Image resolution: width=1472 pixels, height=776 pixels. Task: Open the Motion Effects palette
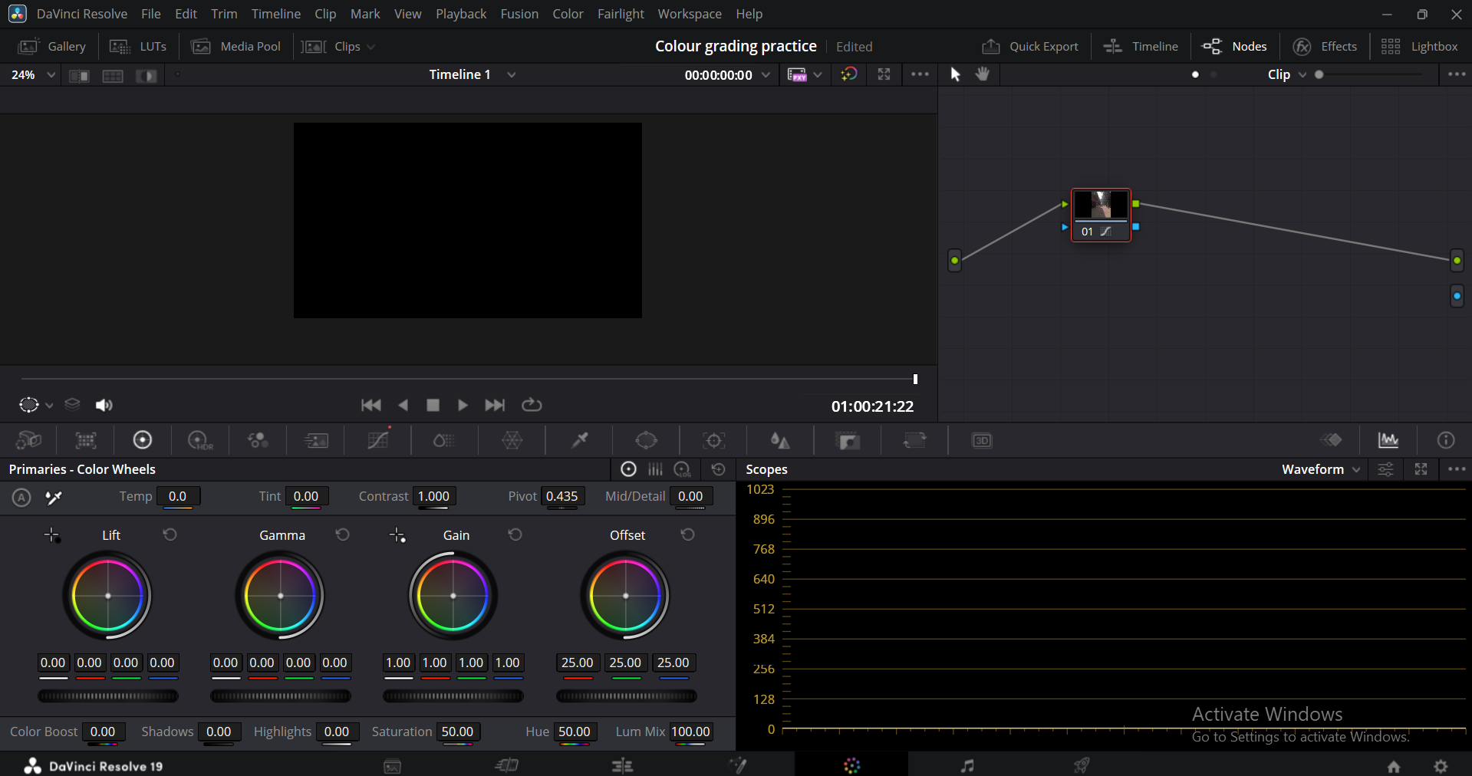[x=316, y=440]
